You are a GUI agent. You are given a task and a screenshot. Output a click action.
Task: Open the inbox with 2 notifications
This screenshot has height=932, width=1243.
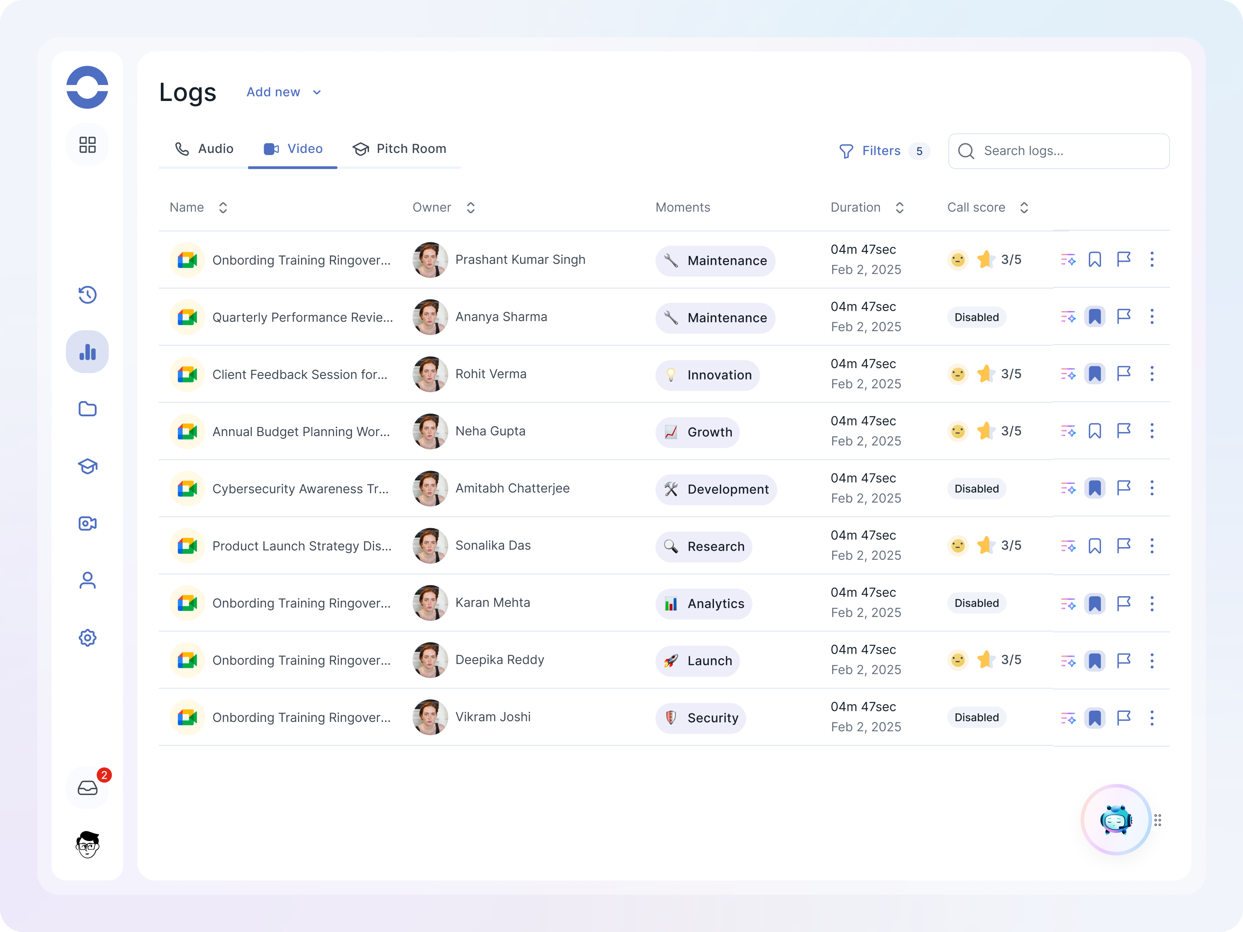87,788
